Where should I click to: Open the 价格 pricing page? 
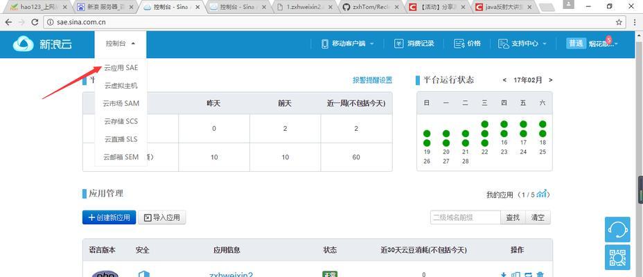[468, 44]
